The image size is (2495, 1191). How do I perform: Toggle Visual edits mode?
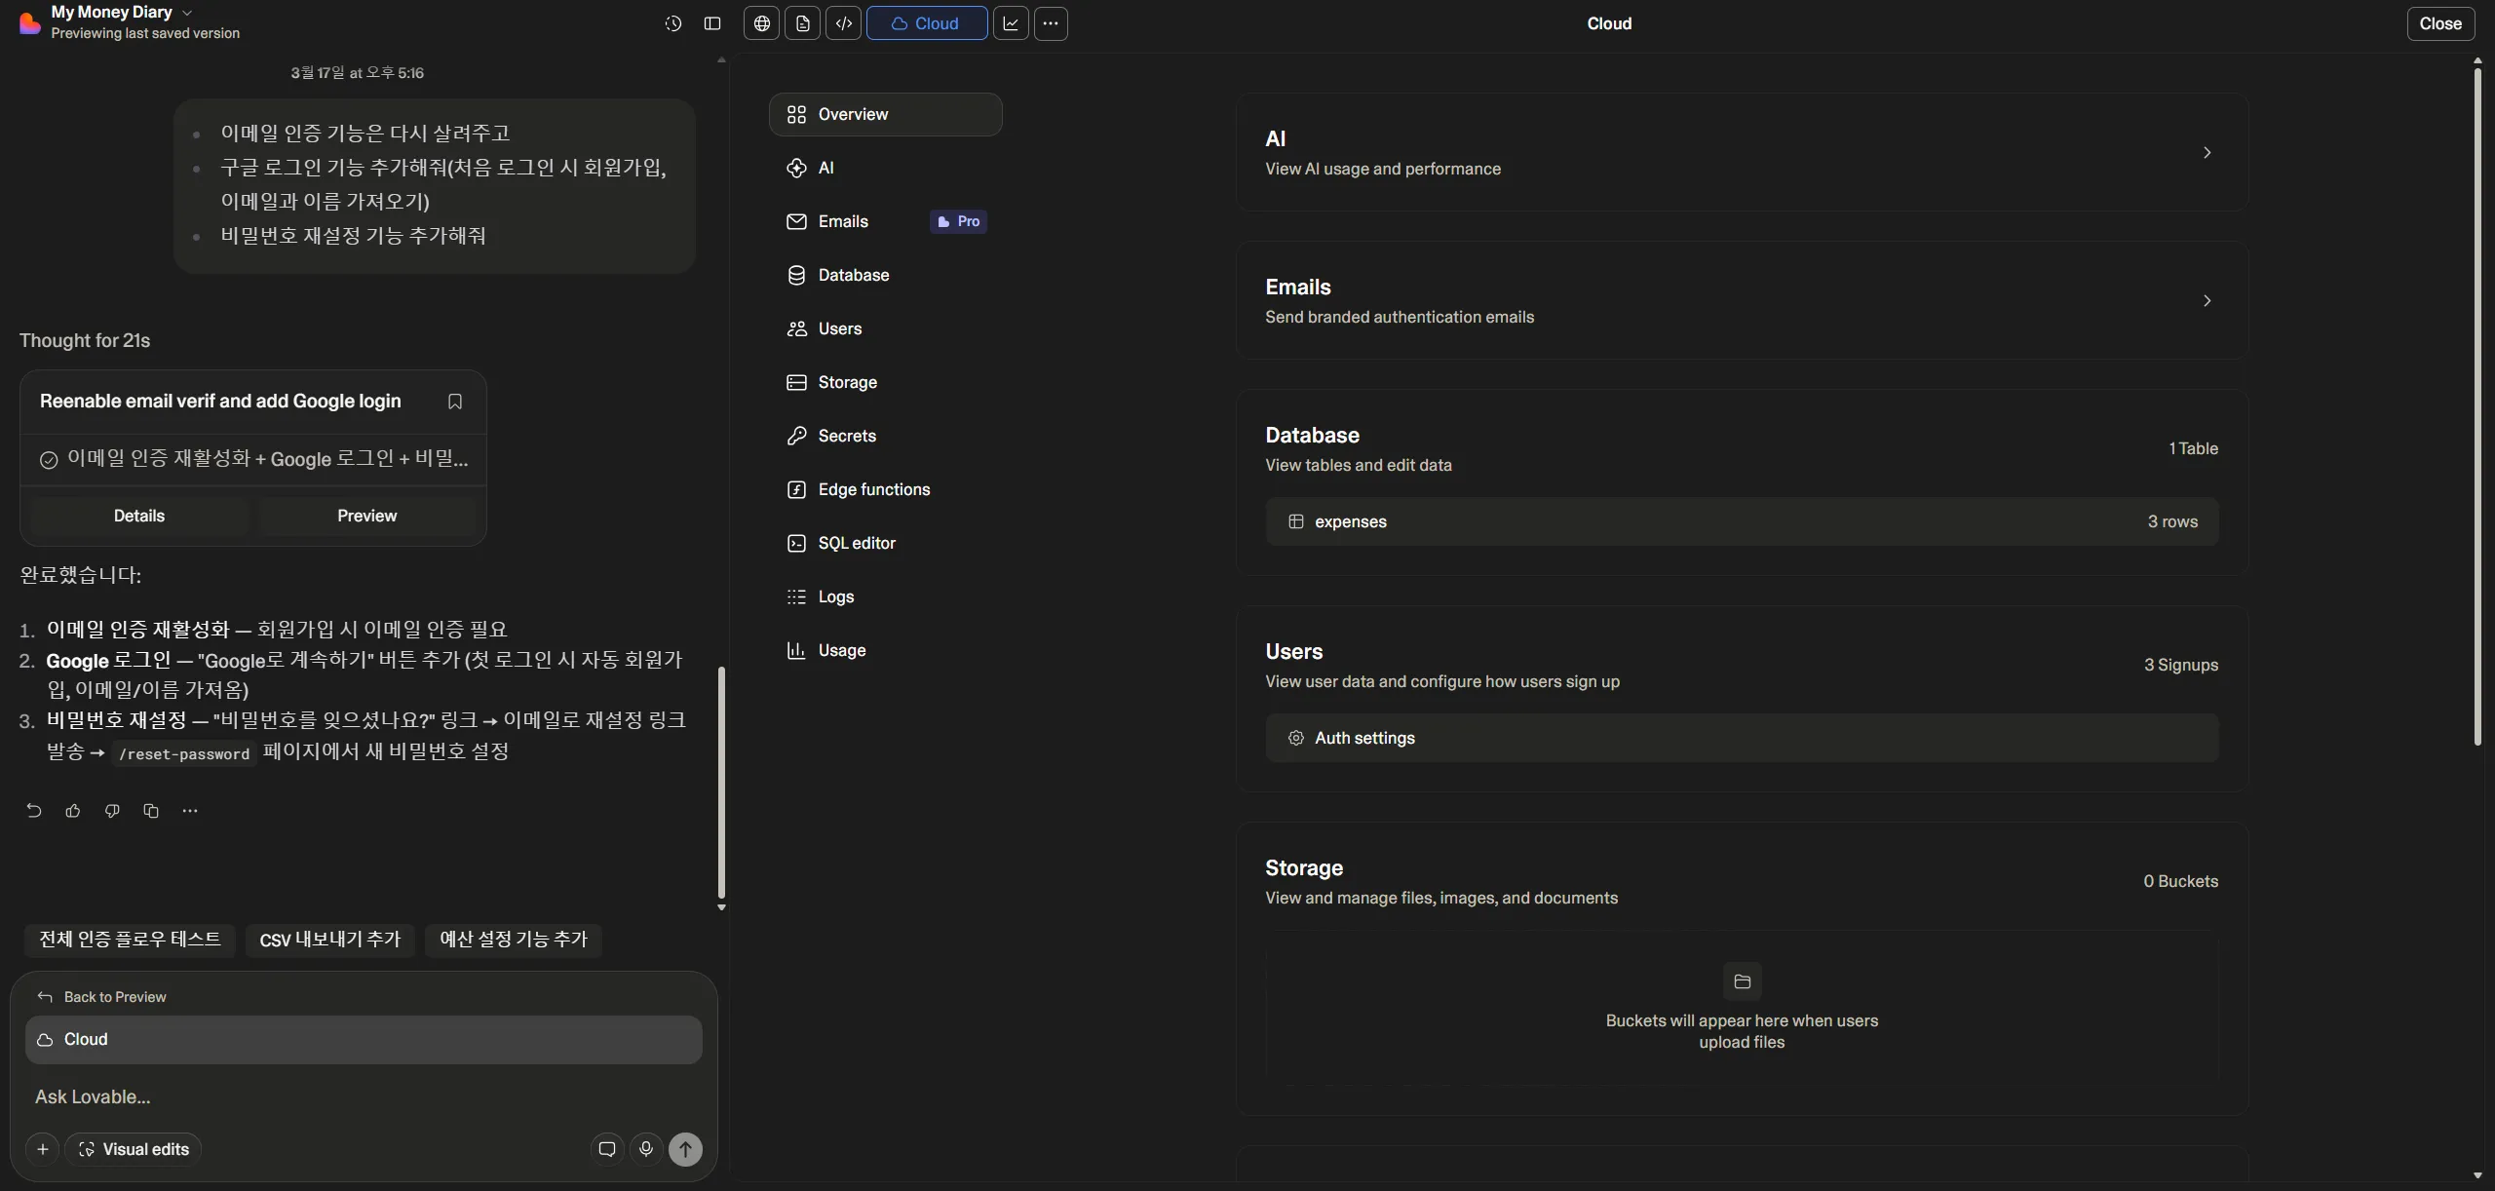click(134, 1149)
